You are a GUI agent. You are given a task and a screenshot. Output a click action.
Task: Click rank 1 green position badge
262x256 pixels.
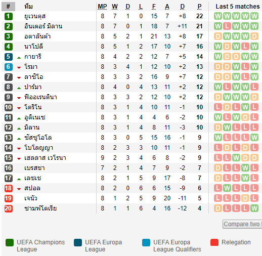(x=9, y=16)
